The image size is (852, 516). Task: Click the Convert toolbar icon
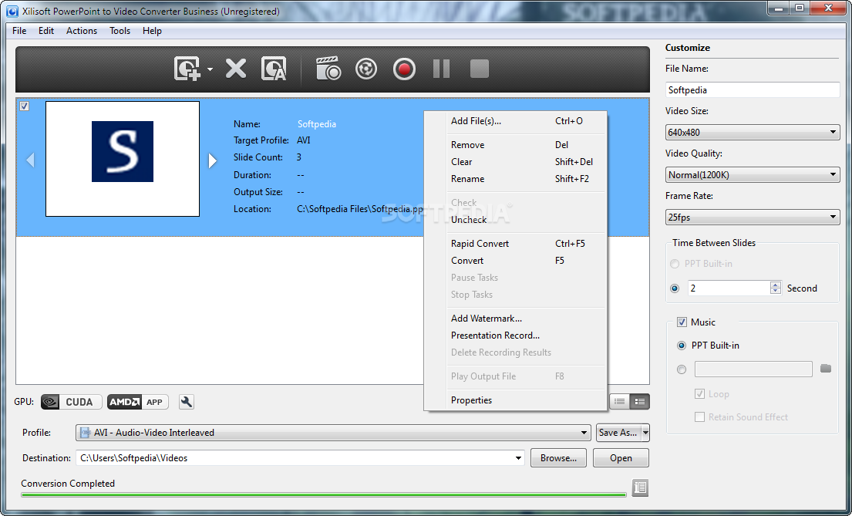366,69
